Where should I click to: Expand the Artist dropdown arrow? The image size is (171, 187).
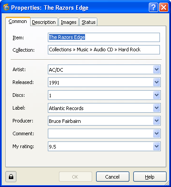point(156,69)
